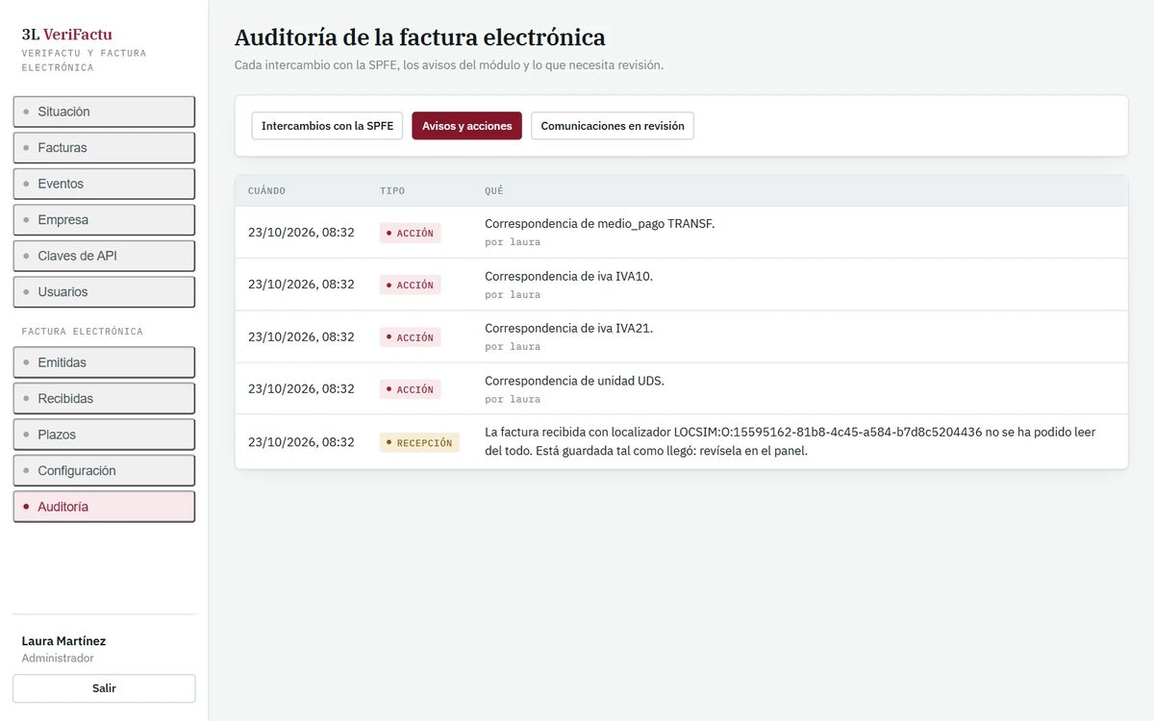This screenshot has width=1154, height=721.
Task: Open Recibidas under Factura electrónica
Action: tap(104, 399)
